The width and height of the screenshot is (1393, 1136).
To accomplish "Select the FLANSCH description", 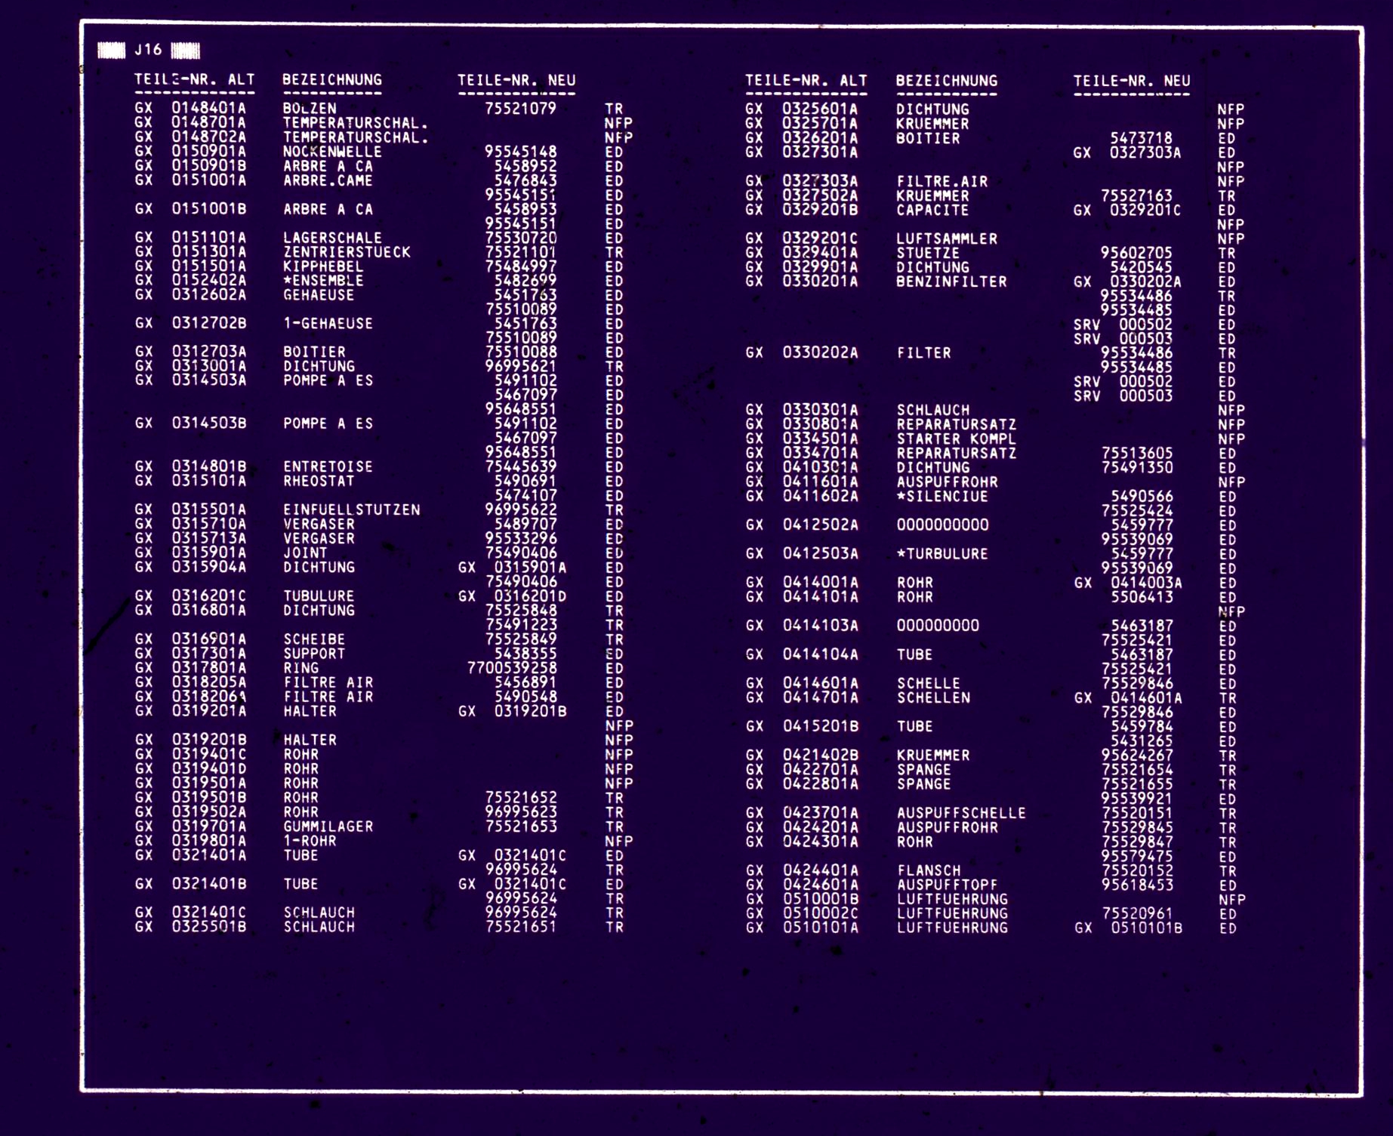I will pos(928,870).
